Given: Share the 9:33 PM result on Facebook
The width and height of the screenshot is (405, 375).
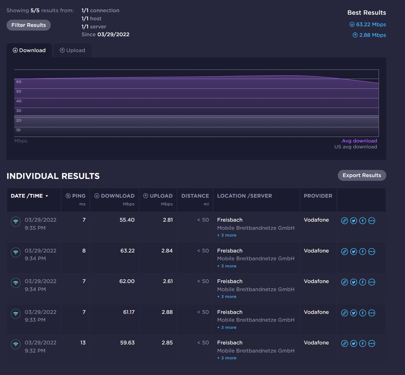Looking at the screenshot, I should pos(362,313).
